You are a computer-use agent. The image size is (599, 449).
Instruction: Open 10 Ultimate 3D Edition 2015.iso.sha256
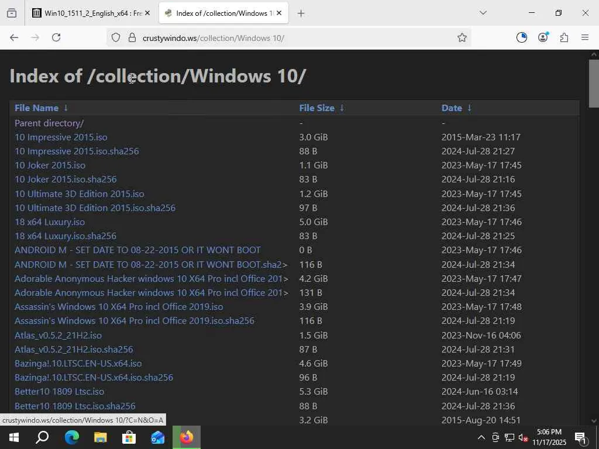(95, 208)
